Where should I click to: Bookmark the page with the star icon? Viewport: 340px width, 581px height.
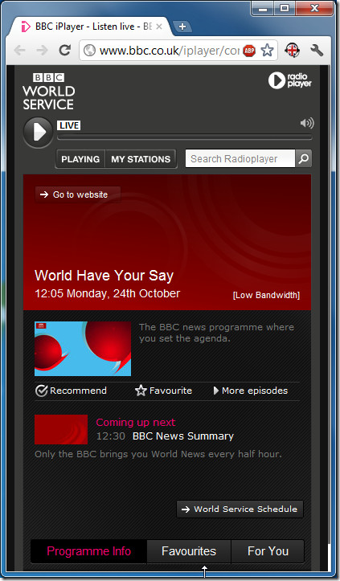(268, 50)
